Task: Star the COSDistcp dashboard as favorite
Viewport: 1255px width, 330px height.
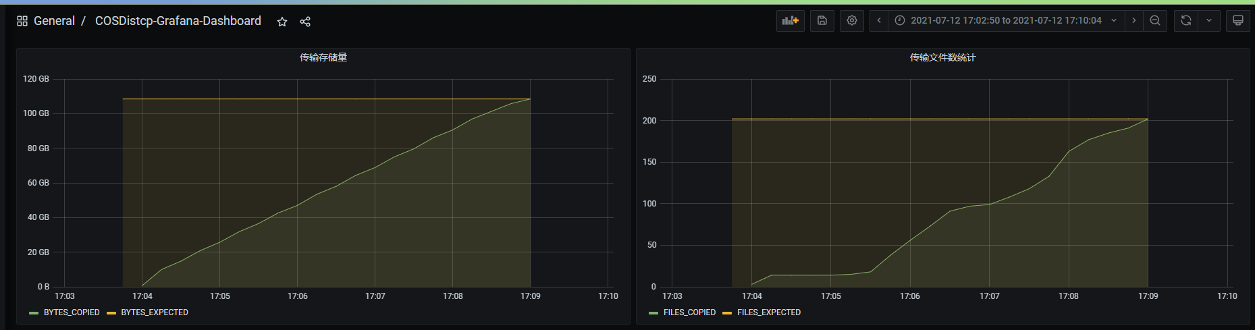Action: [282, 22]
